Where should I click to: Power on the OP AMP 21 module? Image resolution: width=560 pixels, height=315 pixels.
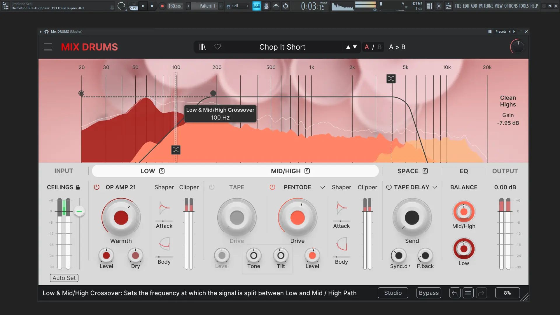point(97,187)
